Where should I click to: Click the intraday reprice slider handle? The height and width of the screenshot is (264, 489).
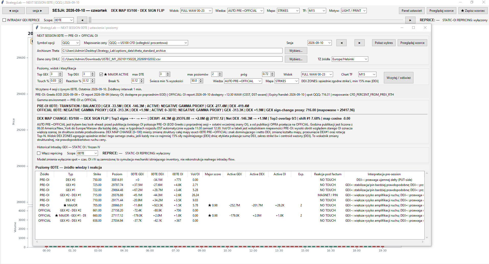point(90,20)
